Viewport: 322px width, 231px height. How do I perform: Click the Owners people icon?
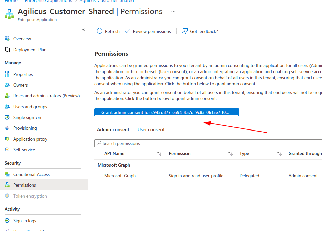pos(7,85)
